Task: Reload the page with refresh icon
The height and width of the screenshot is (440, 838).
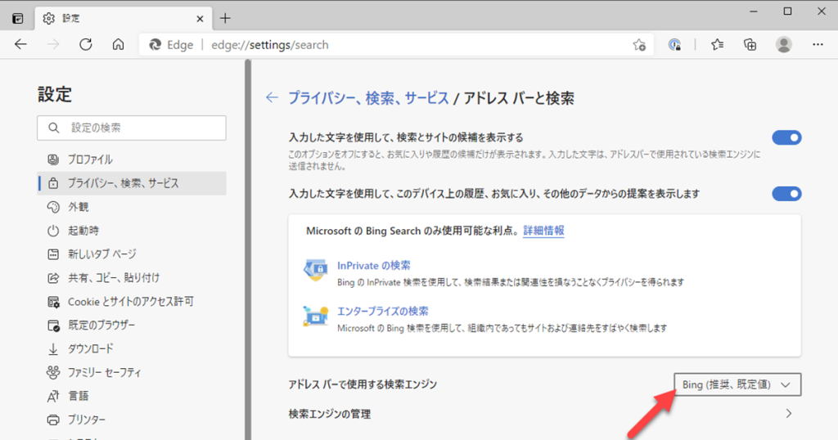Action: tap(85, 45)
